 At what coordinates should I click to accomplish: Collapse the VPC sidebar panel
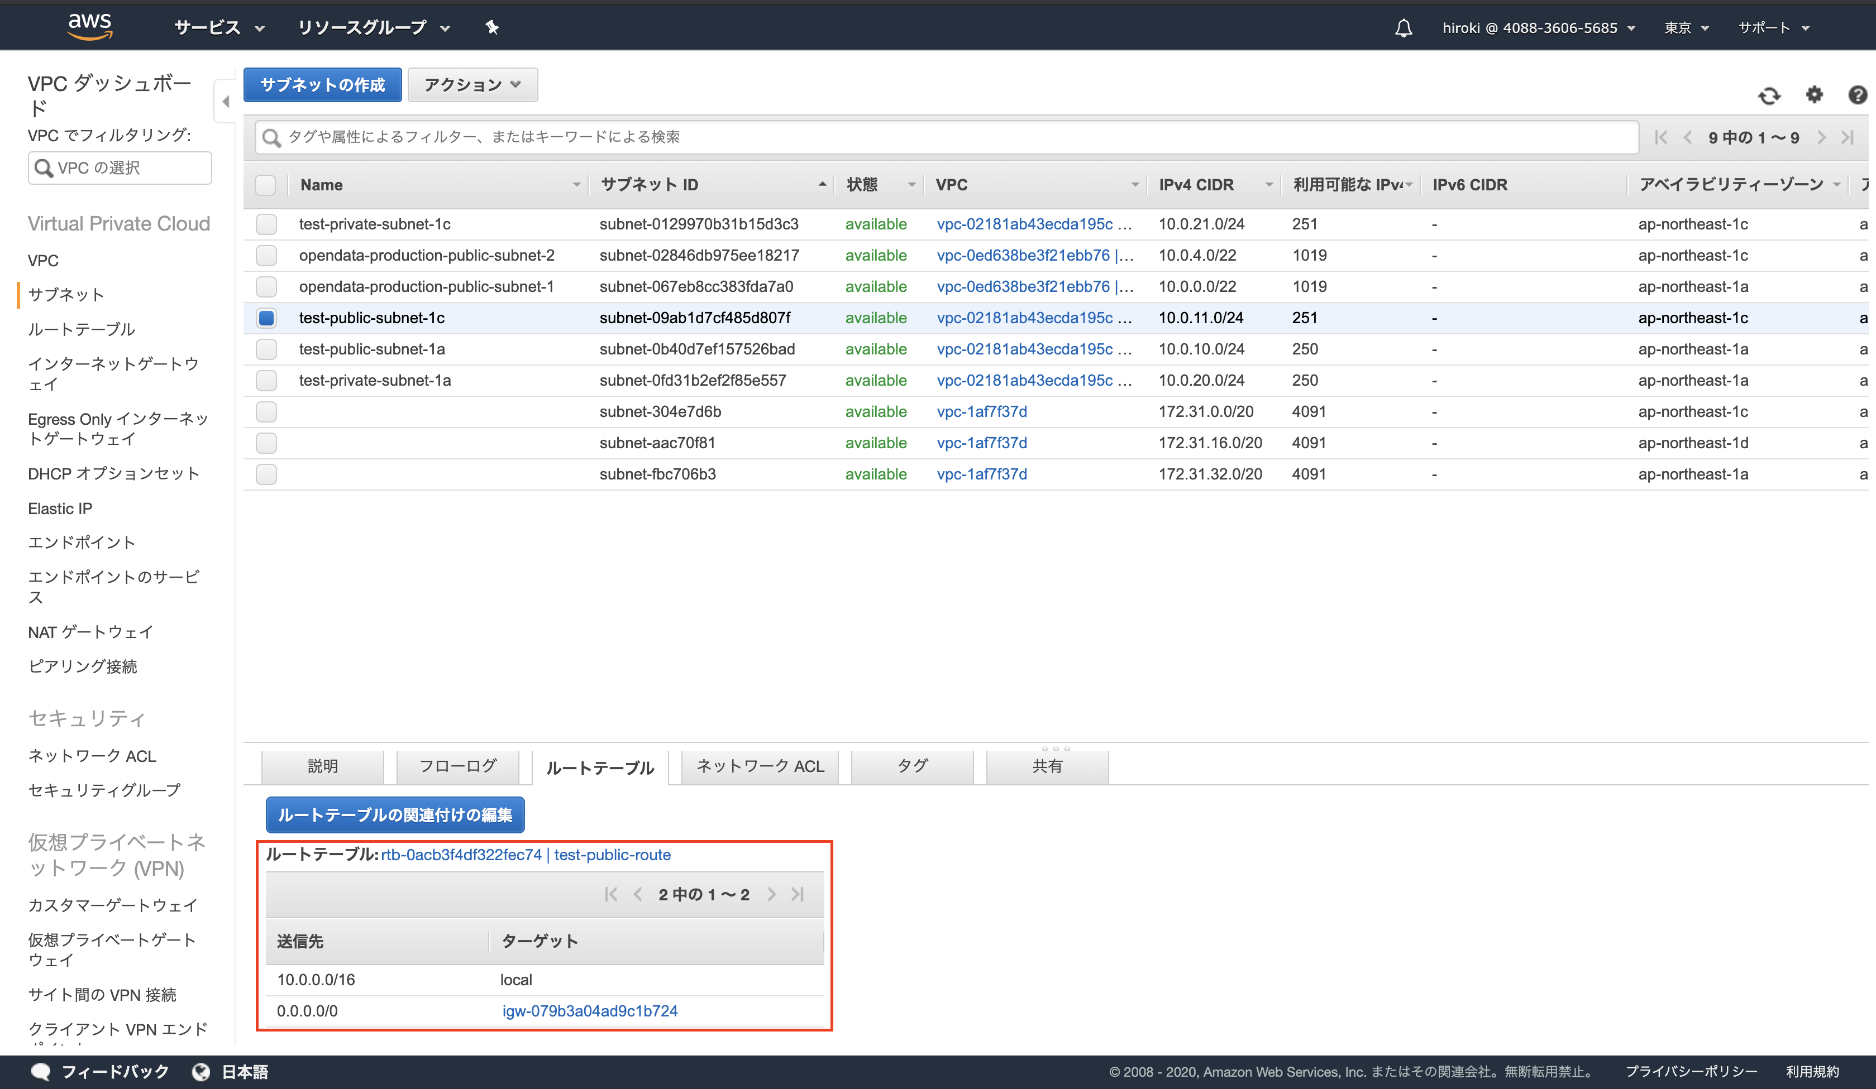coord(226,101)
